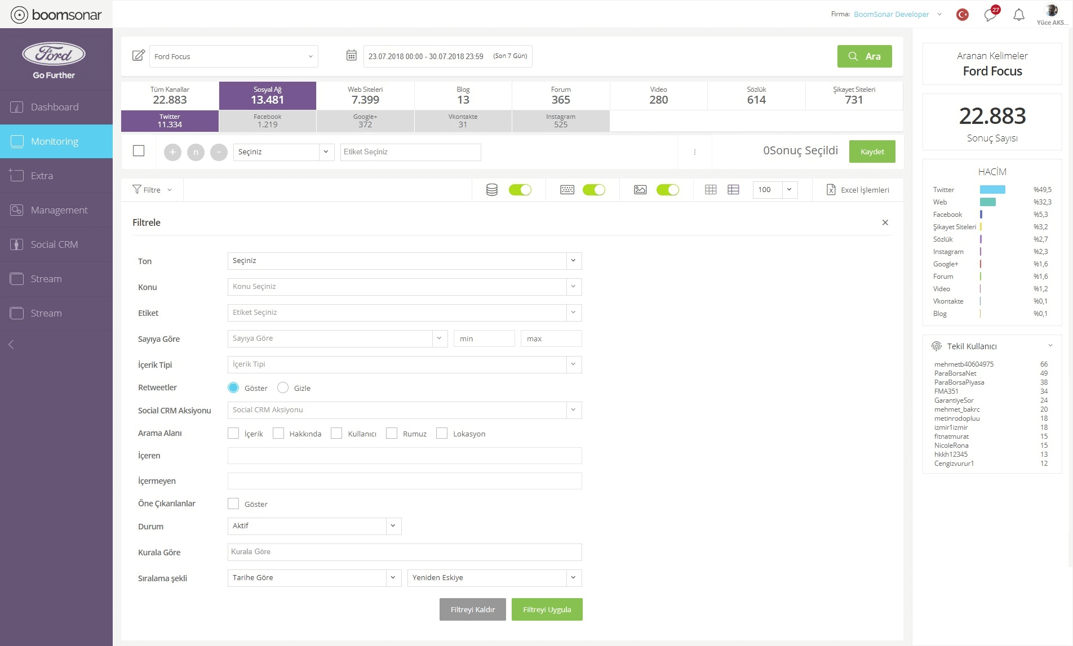Open the three-dot more options menu
The image size is (1073, 646).
(695, 152)
